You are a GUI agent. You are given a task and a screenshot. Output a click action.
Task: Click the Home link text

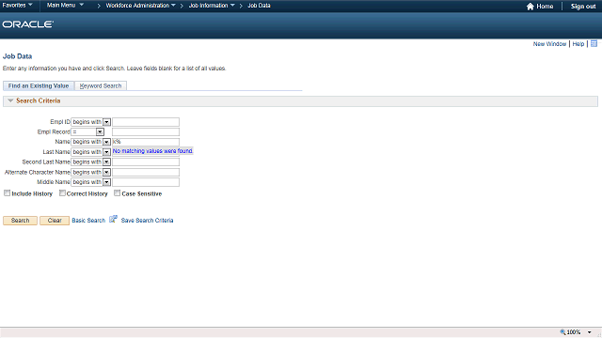545,7
